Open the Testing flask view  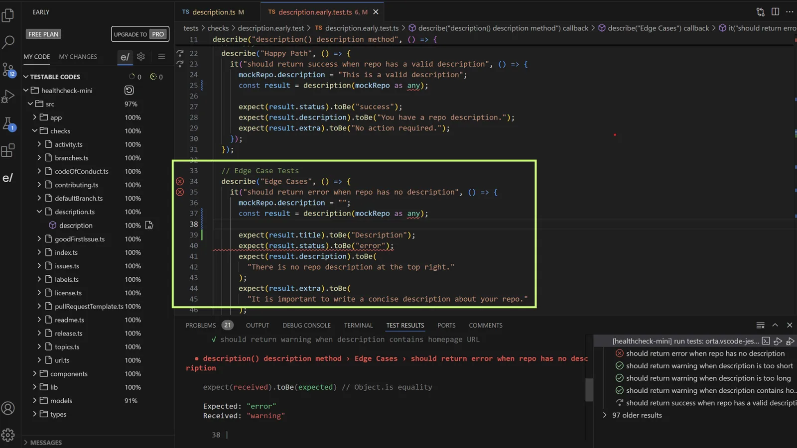click(8, 123)
